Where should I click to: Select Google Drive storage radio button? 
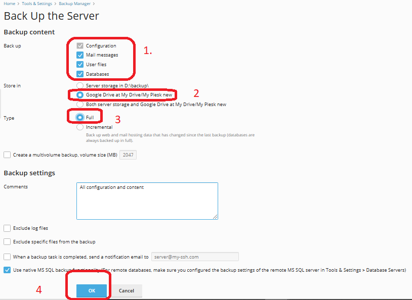pos(80,95)
